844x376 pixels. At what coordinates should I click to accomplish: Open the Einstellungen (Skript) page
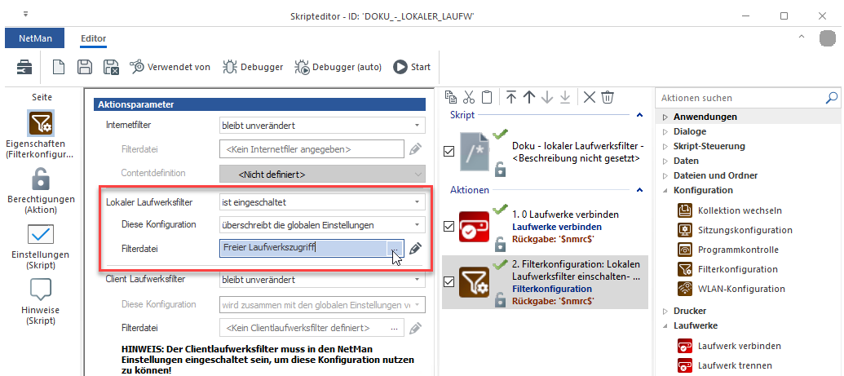click(41, 244)
